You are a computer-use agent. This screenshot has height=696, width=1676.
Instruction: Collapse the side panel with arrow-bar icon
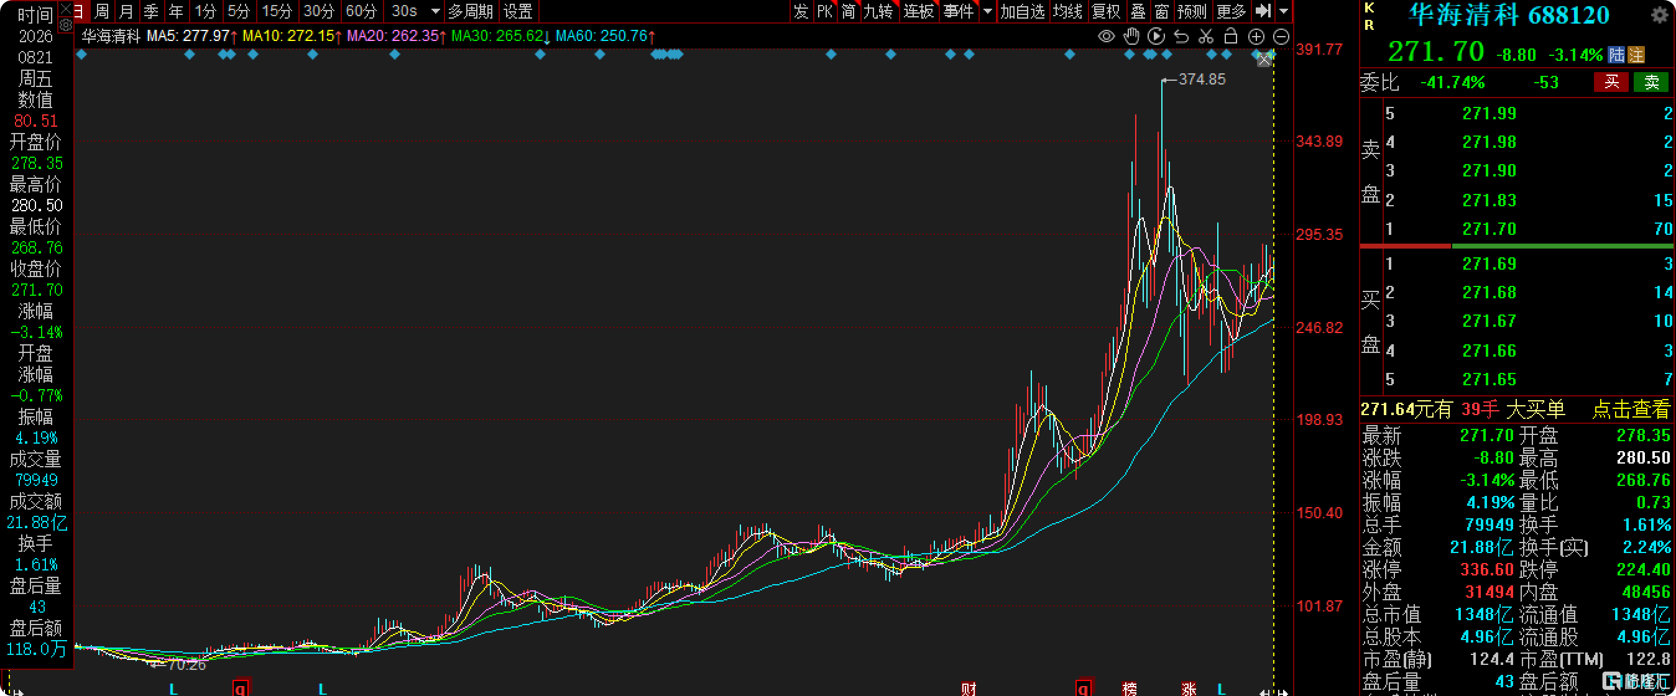click(1263, 11)
